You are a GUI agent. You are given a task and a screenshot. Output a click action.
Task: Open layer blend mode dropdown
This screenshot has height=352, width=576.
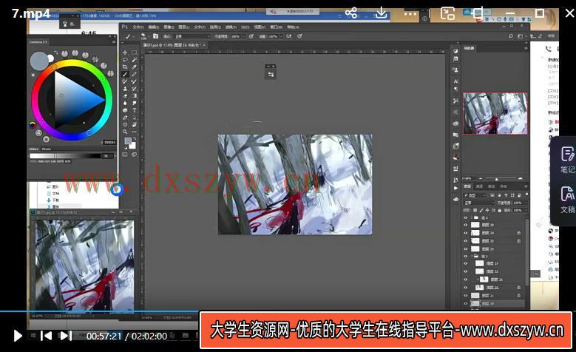tap(479, 203)
